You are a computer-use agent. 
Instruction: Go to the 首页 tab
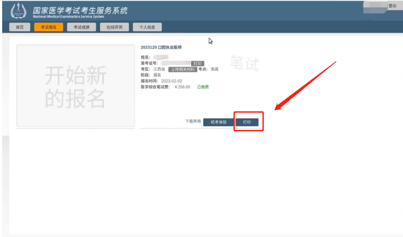[19, 27]
